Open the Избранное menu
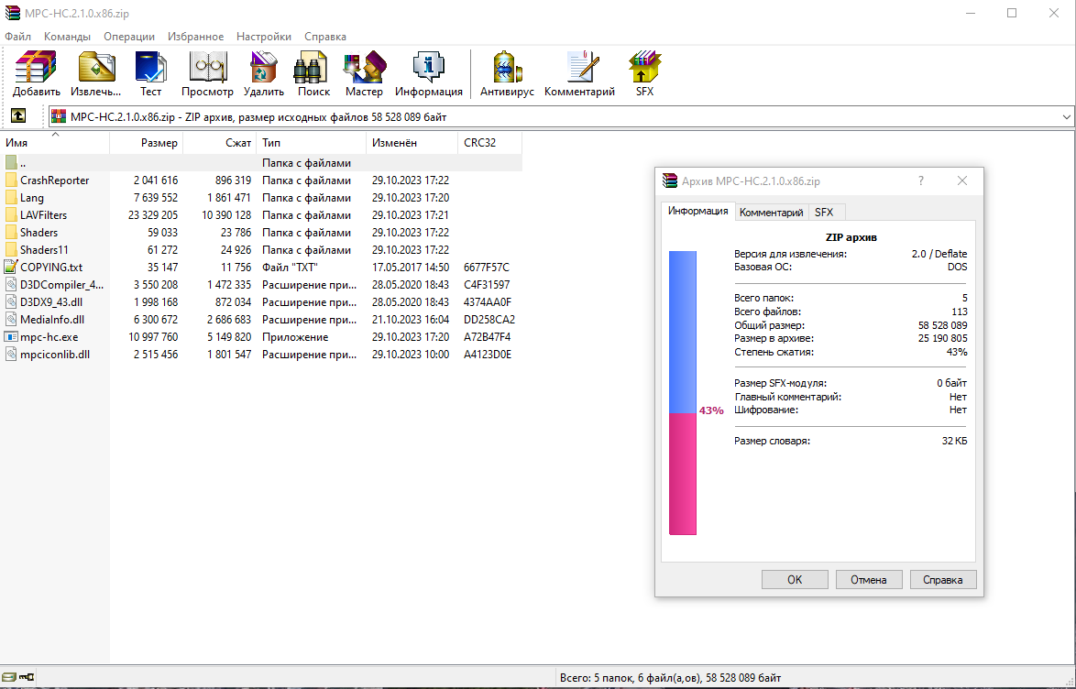Viewport: 1076px width, 689px height. coord(195,37)
